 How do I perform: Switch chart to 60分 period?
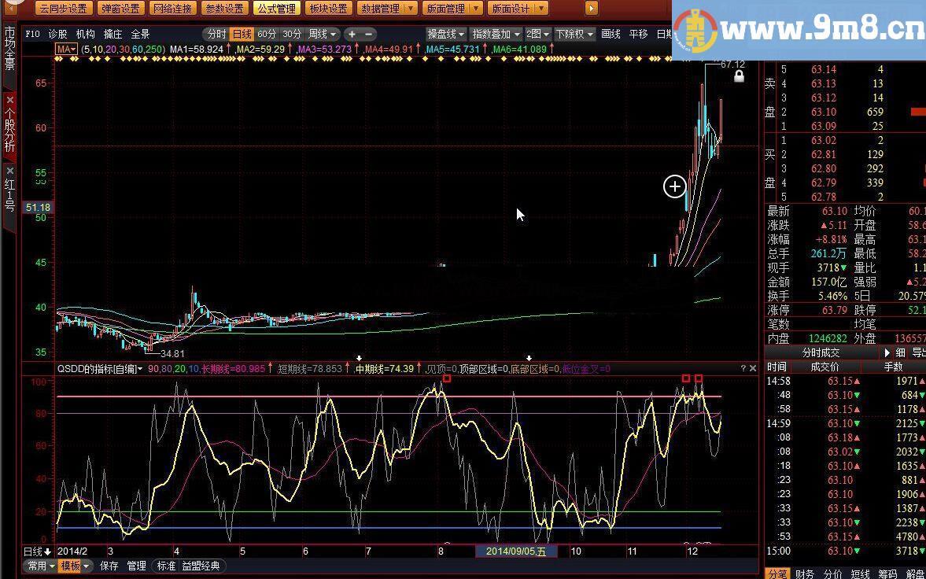click(x=267, y=34)
